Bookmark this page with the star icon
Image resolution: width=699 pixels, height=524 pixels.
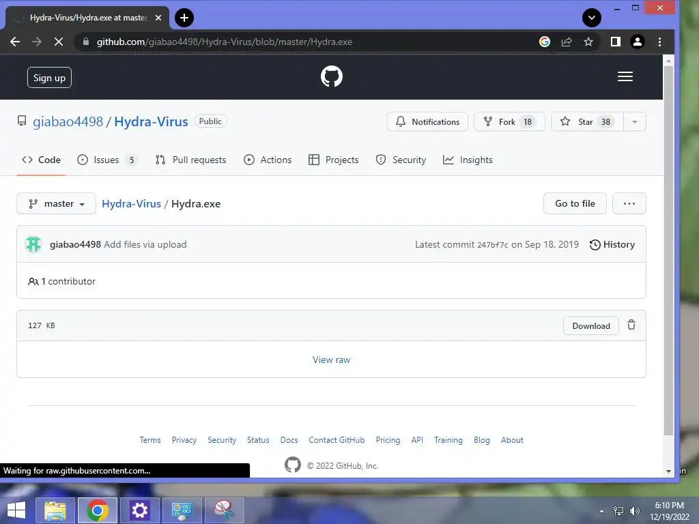click(x=588, y=42)
